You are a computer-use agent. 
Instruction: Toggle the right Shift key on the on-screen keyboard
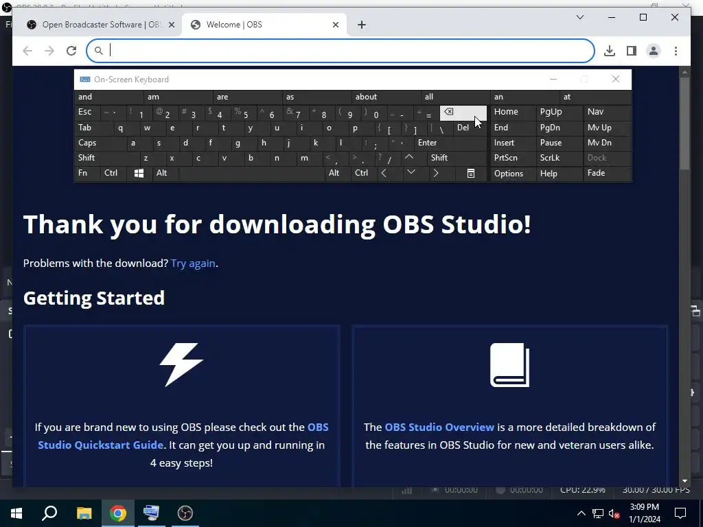[457, 158]
